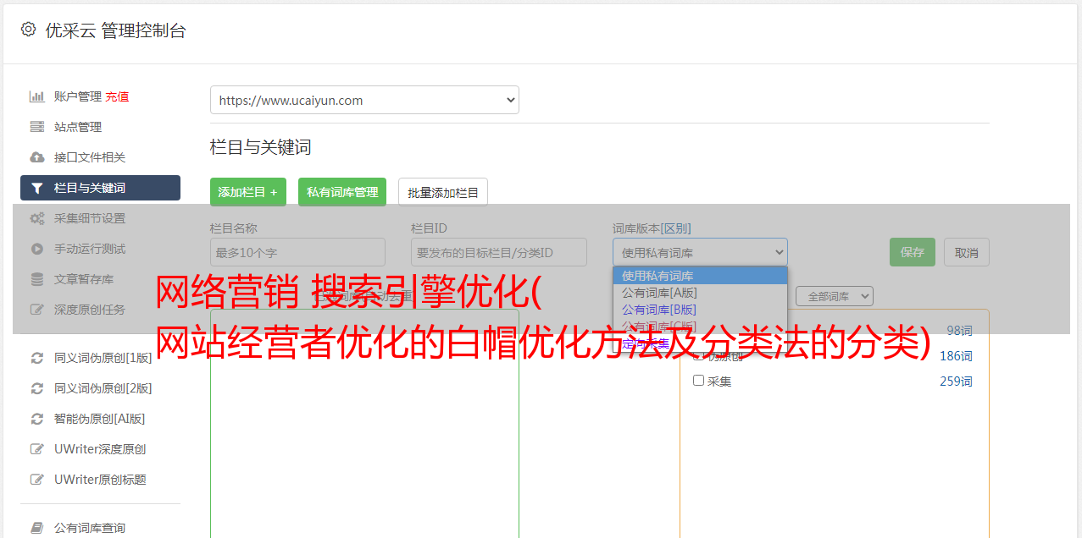The image size is (1082, 538).
Task: Open 账户管理 in the sidebar
Action: coord(78,96)
